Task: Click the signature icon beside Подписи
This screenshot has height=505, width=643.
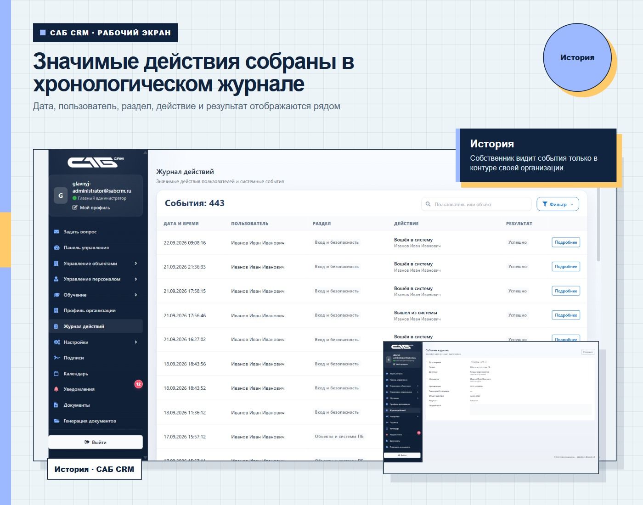Action: pos(56,358)
